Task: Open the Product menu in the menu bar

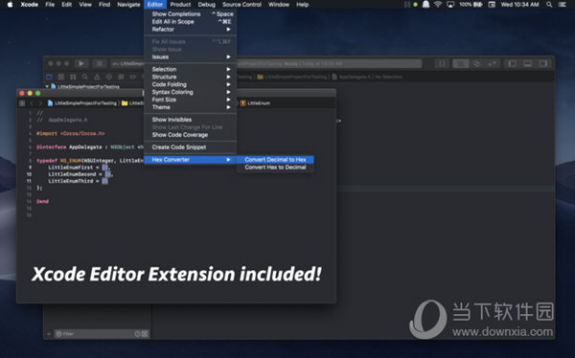Action: point(180,5)
